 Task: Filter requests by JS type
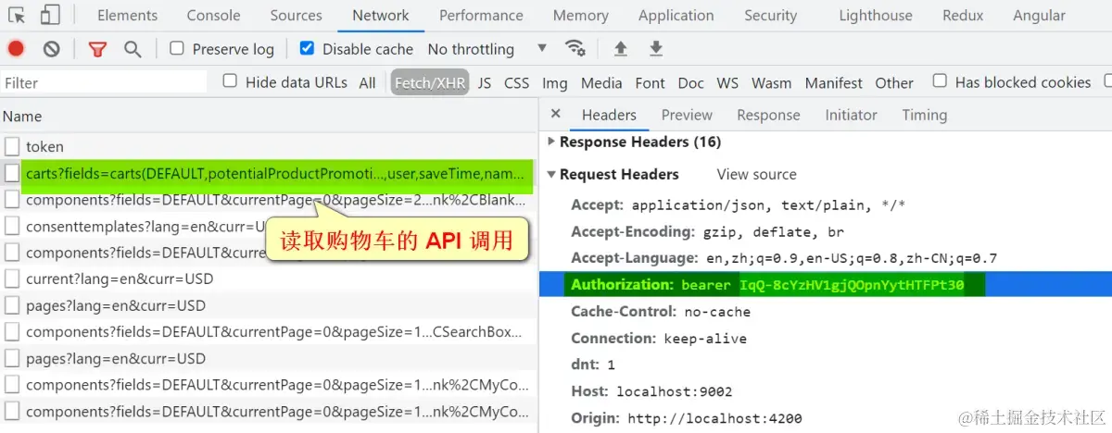[x=485, y=82]
